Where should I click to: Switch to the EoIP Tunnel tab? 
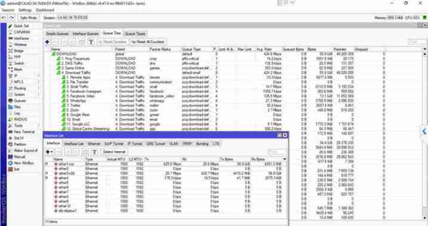(114, 144)
